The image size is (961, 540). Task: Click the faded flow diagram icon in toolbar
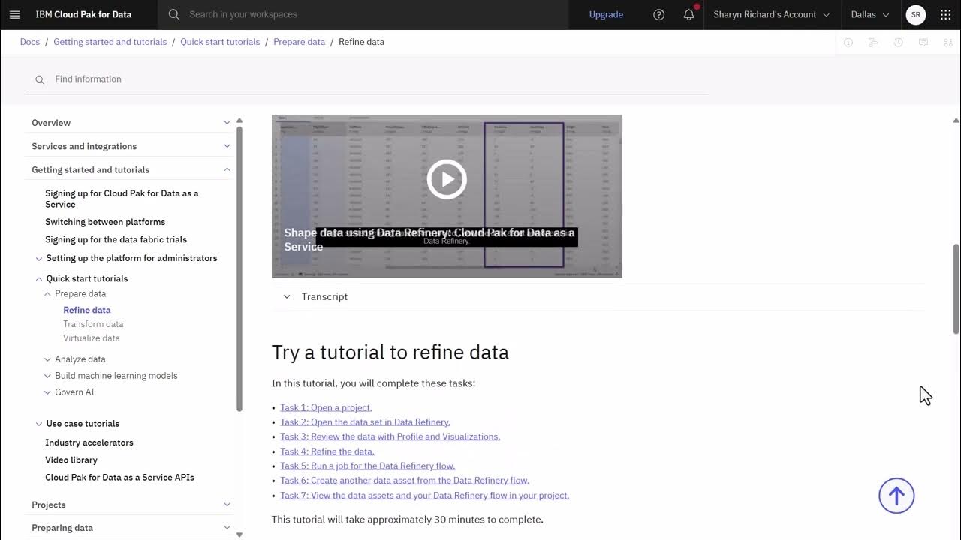873,43
